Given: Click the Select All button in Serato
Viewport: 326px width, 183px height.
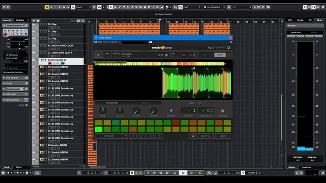Looking at the screenshot, I should click(x=206, y=136).
